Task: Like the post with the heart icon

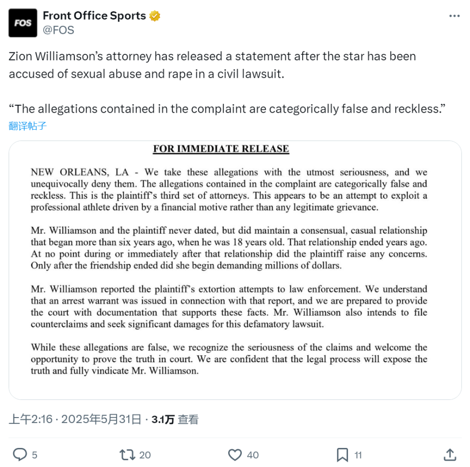Action: [x=235, y=455]
